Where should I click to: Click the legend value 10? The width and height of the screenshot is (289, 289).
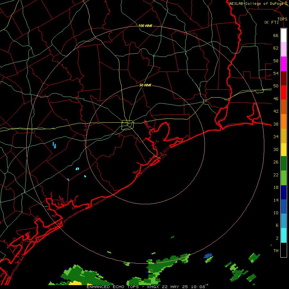[x=276, y=213]
